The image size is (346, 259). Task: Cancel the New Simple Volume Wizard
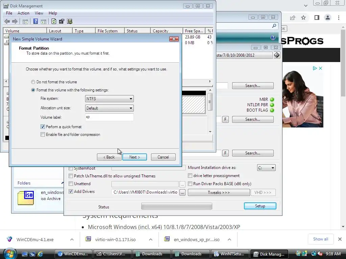[x=163, y=157]
